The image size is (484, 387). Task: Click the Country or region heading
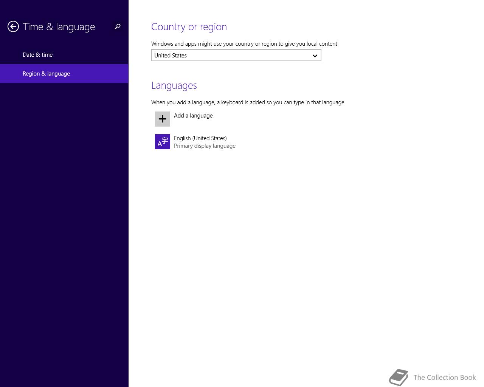(189, 27)
